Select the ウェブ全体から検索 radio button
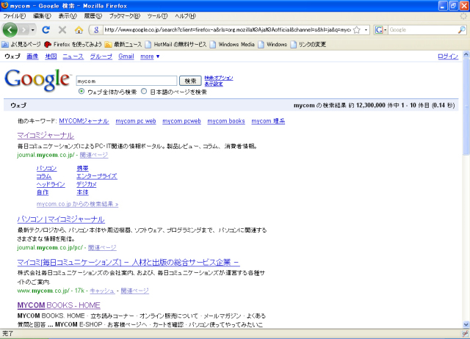The height and width of the screenshot is (339, 470). [82, 91]
